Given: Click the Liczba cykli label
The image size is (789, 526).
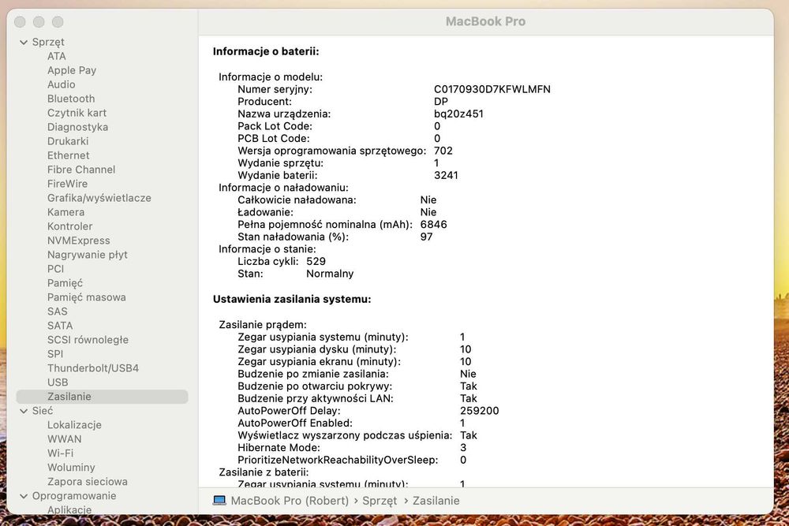Looking at the screenshot, I should click(x=267, y=262).
